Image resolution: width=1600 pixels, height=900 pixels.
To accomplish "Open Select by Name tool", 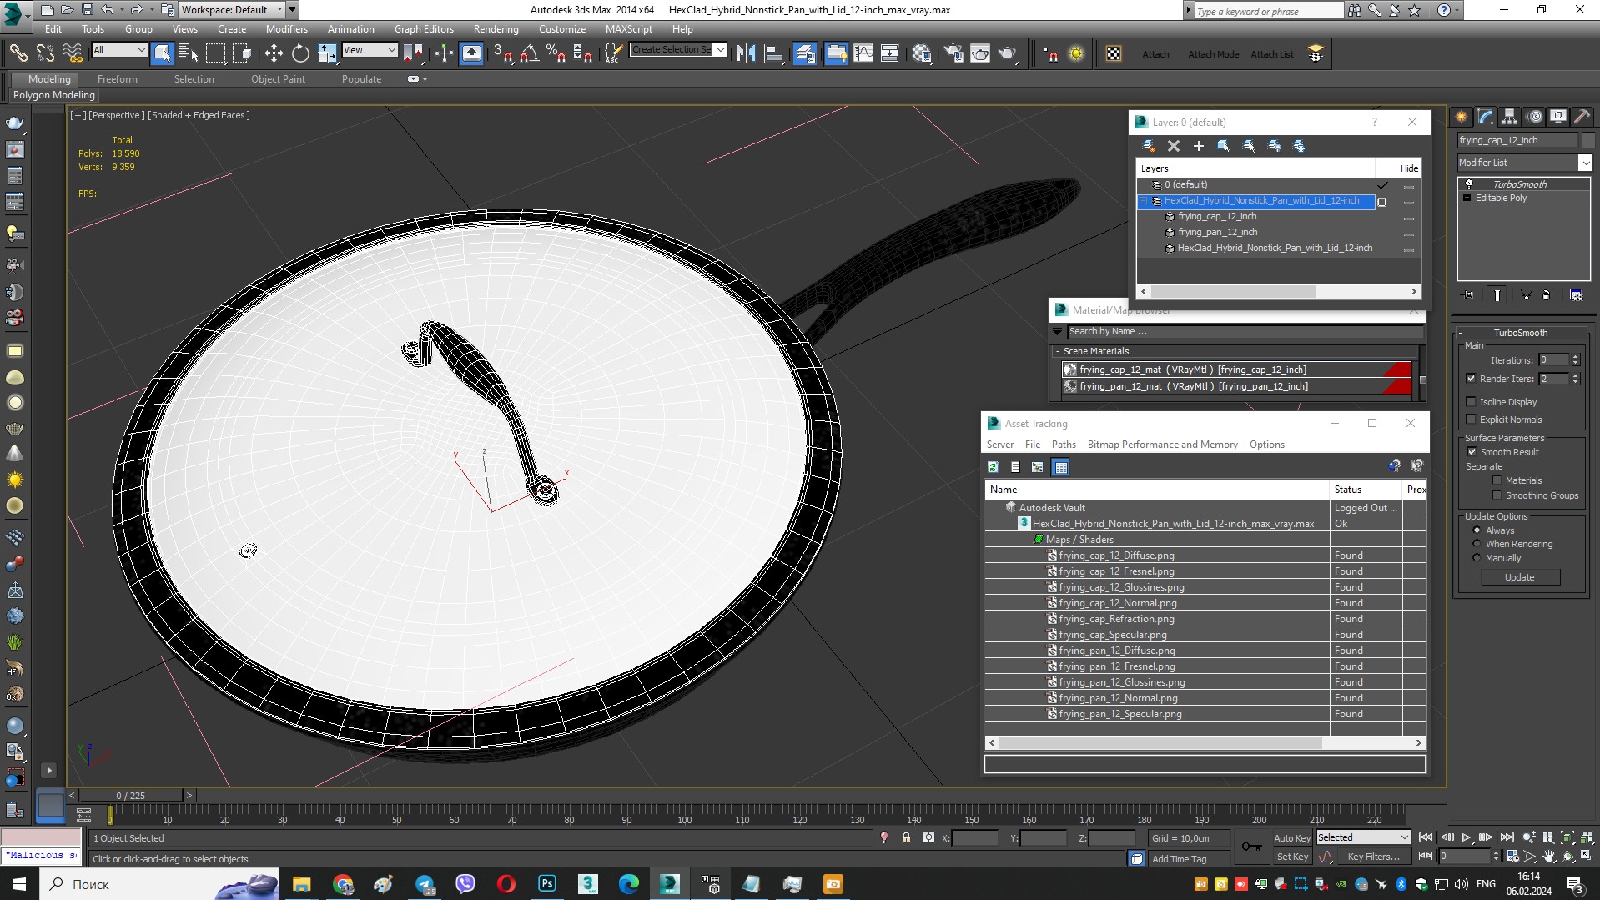I will [189, 54].
